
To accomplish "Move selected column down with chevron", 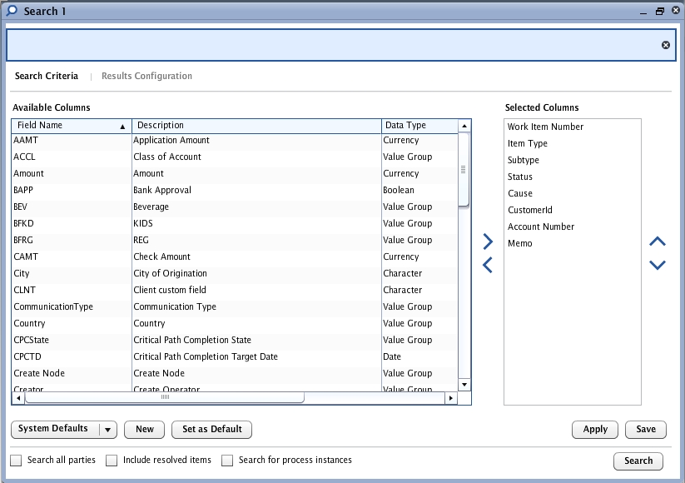I will pos(657,266).
